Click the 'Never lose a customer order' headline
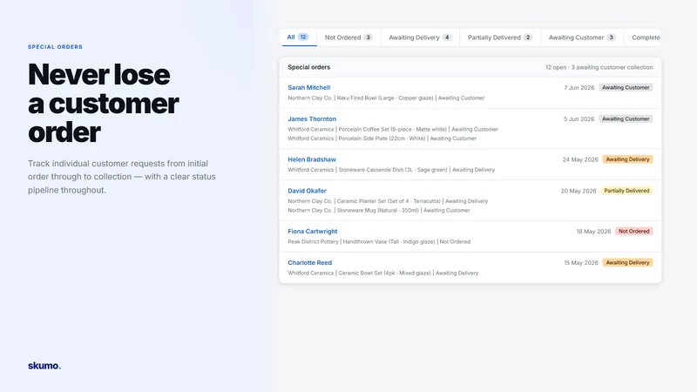This screenshot has height=392, width=697. (103, 103)
